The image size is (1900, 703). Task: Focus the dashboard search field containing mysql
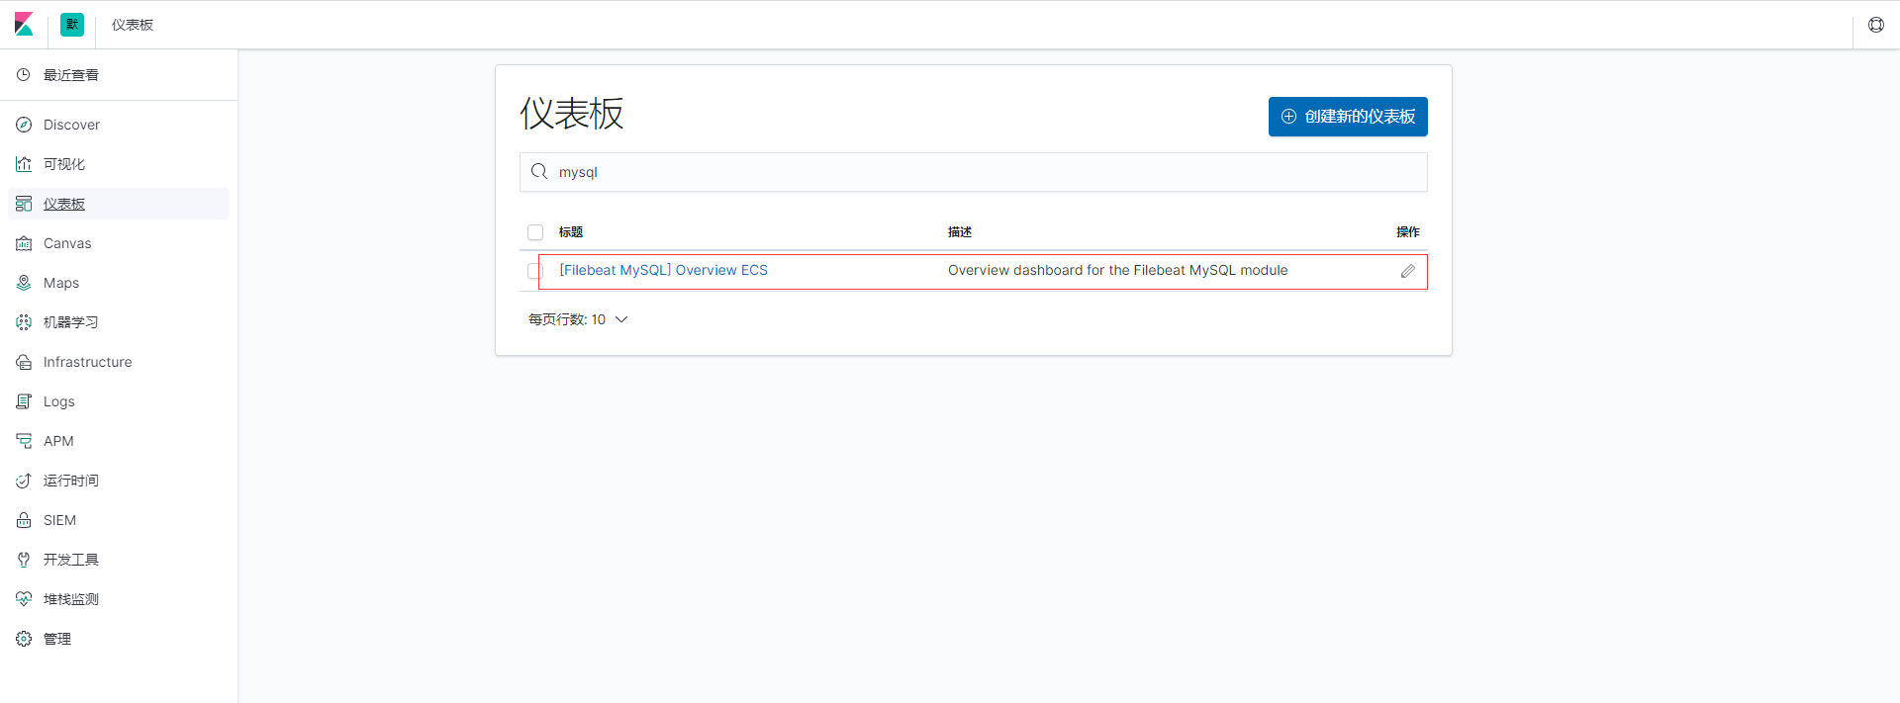tap(974, 172)
